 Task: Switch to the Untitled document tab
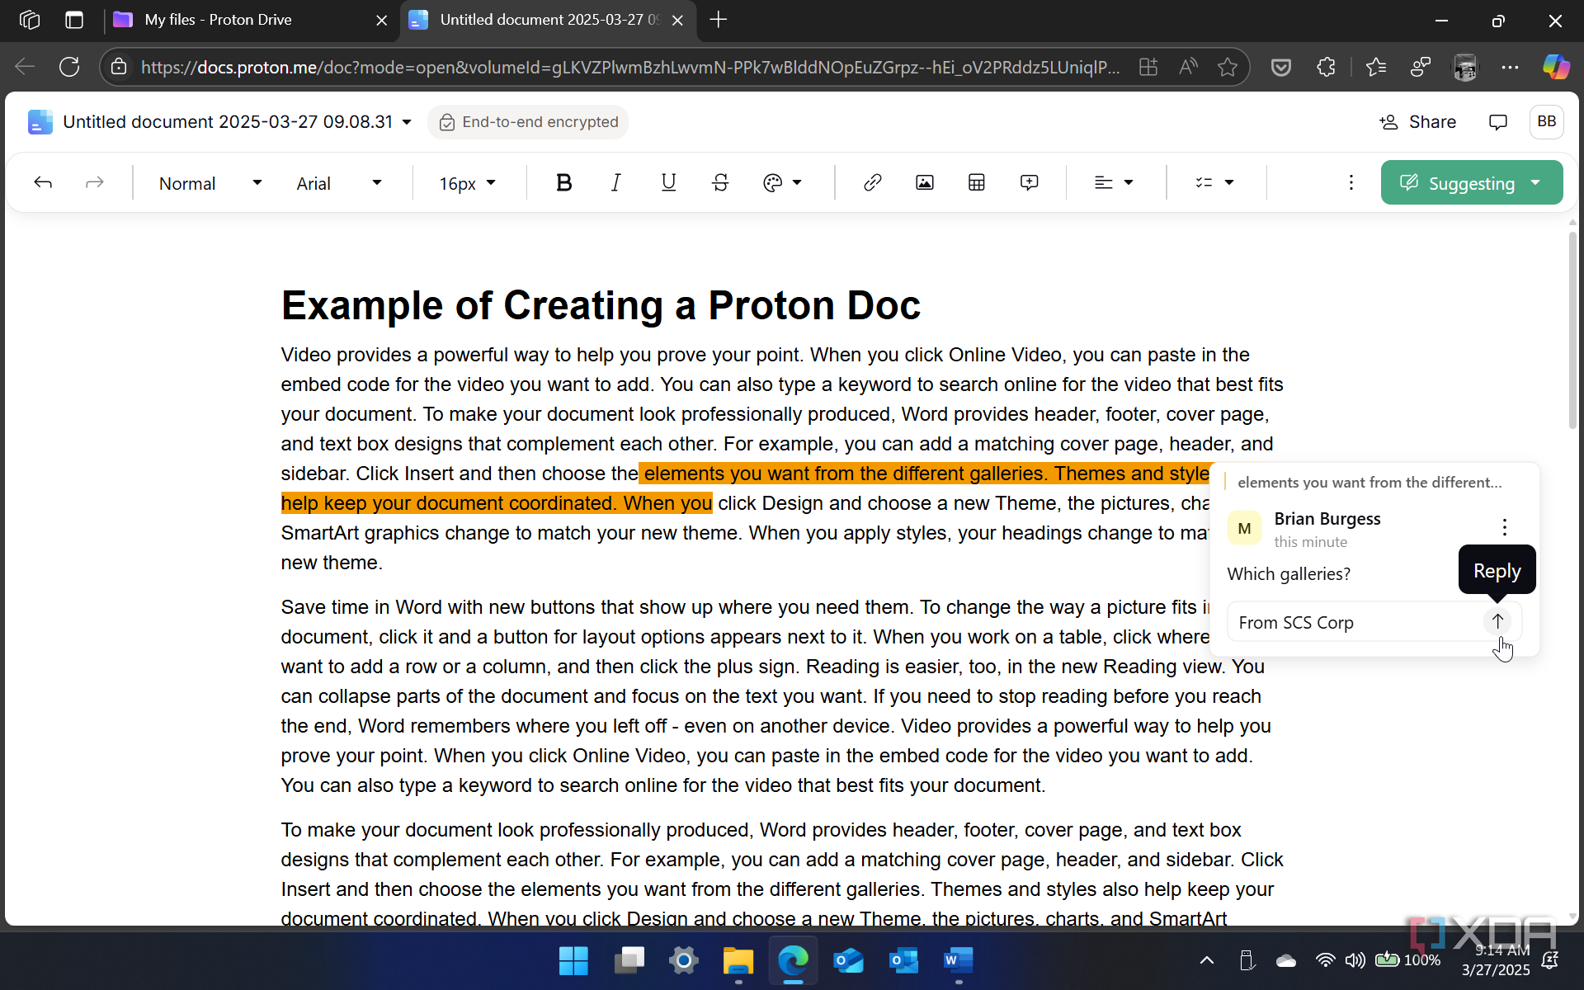549,20
